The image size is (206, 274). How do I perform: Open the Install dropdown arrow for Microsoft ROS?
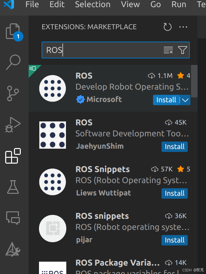tap(185, 100)
